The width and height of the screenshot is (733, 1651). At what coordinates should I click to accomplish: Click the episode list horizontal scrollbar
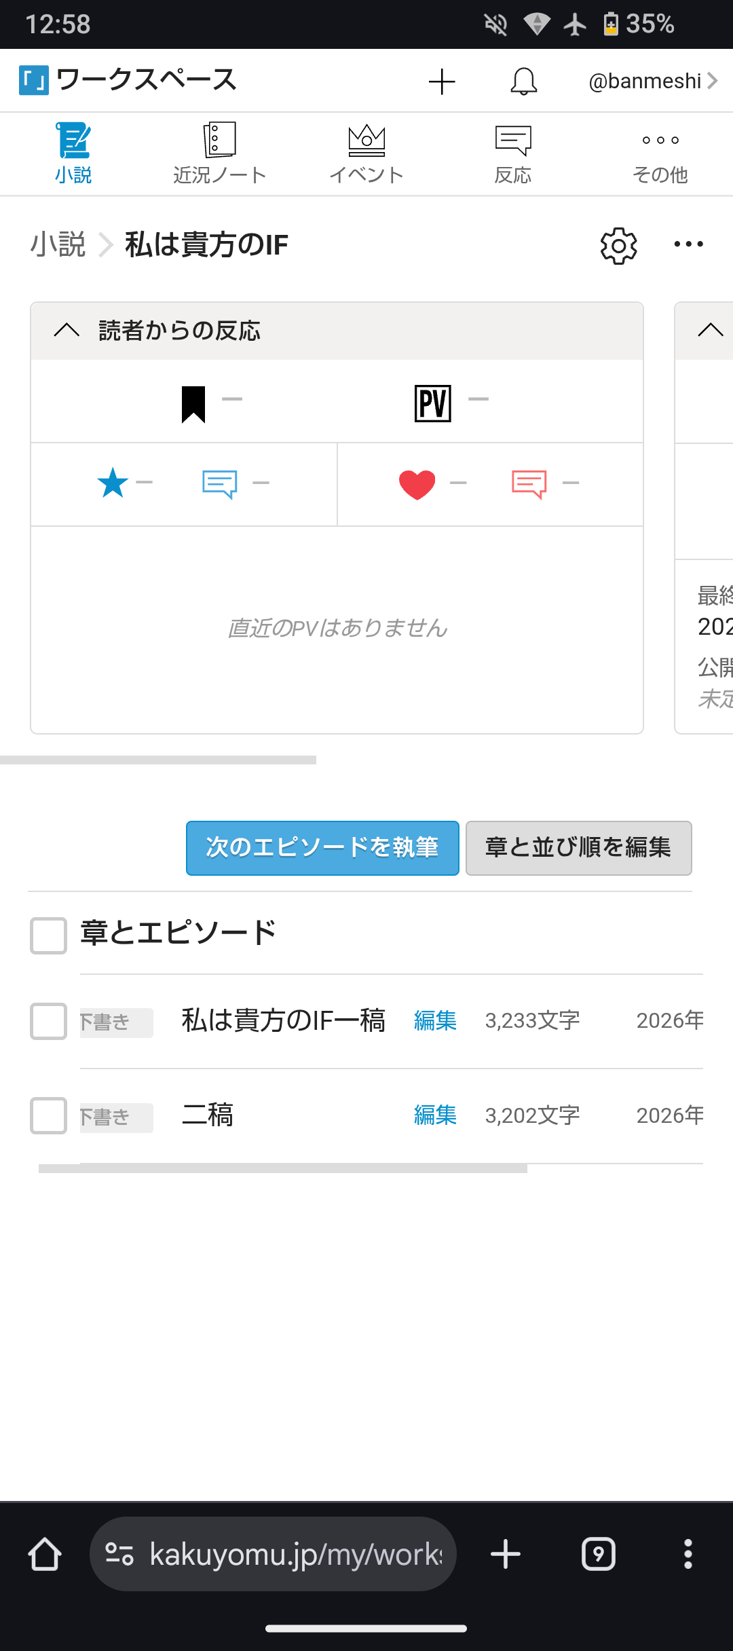click(283, 1168)
